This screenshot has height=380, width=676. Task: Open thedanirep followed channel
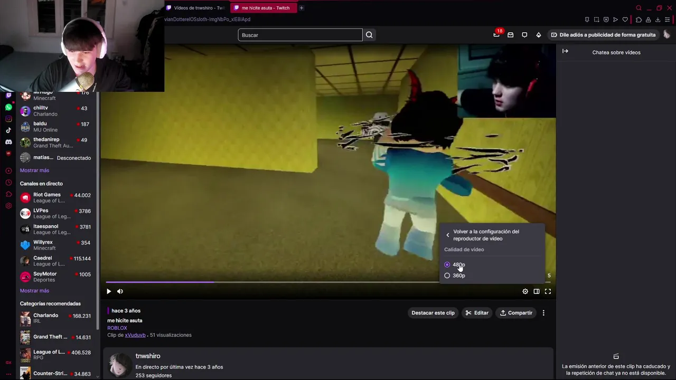[x=55, y=142]
